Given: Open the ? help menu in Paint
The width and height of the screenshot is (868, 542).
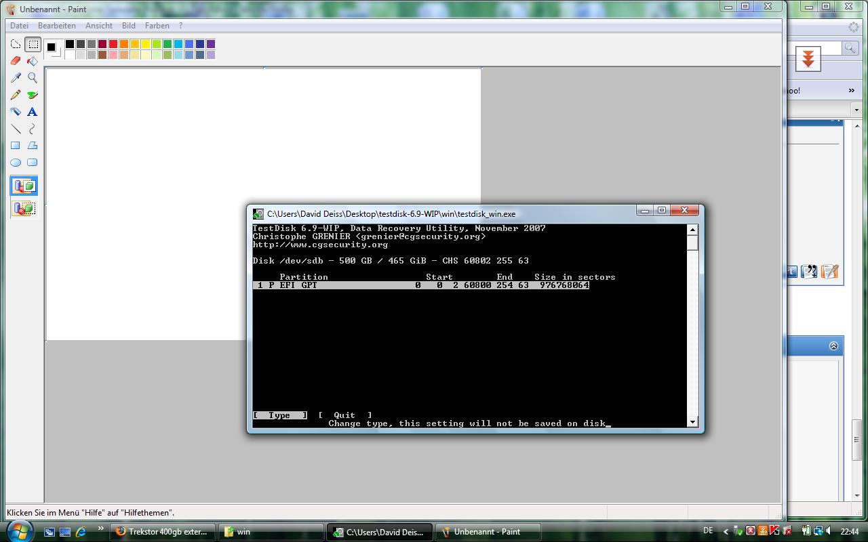Looking at the screenshot, I should click(180, 26).
